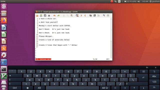Switch keyboard to Abc layout

tap(154, 76)
